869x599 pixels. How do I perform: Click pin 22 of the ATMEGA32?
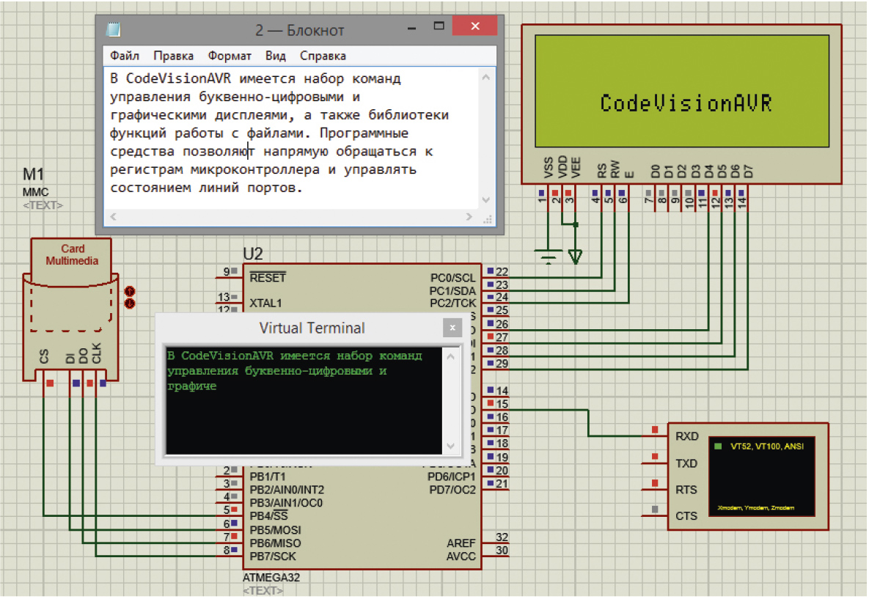[501, 271]
